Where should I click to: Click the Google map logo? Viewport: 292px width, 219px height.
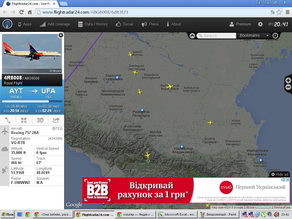click(x=74, y=205)
